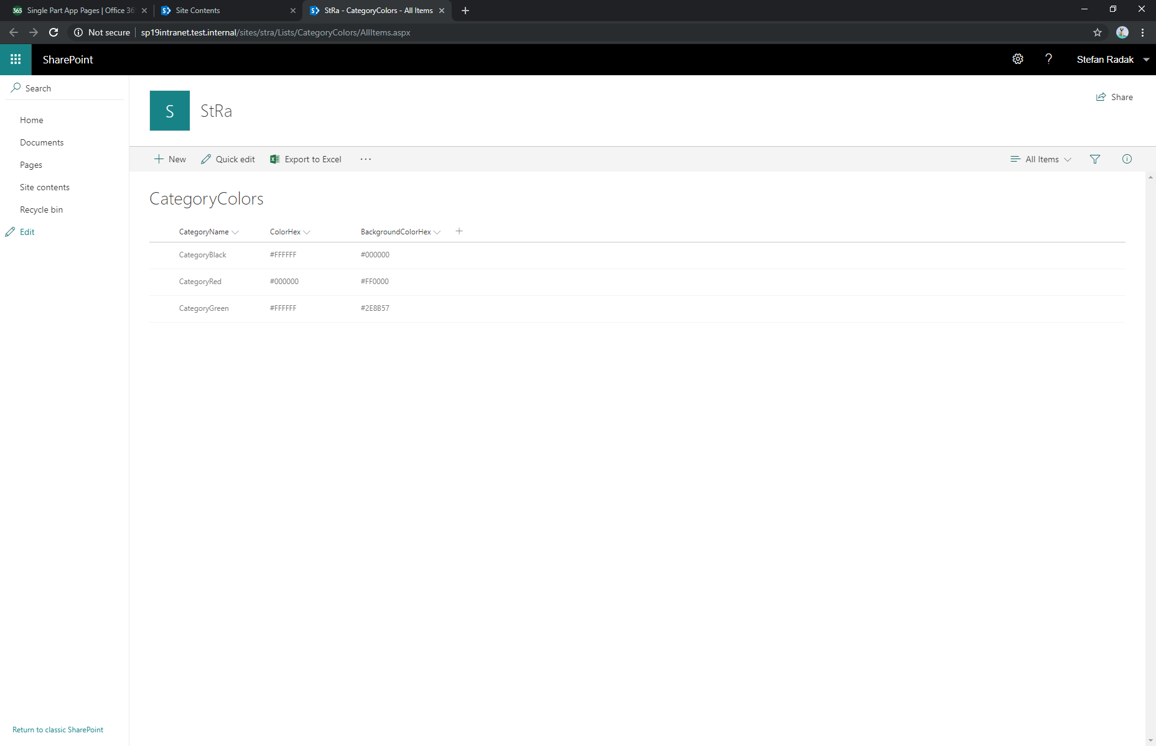1156x746 pixels.
Task: Open a new browser tab
Action: point(465,11)
